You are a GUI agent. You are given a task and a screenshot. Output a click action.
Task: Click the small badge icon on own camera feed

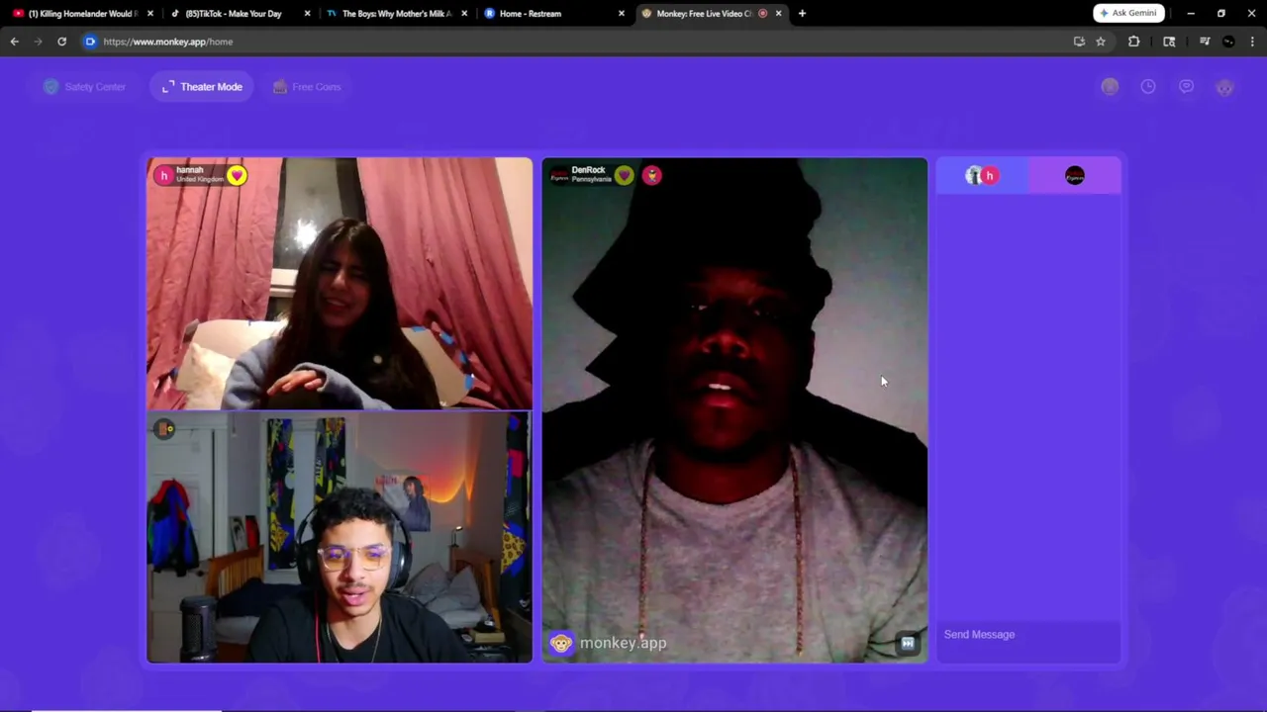[164, 429]
